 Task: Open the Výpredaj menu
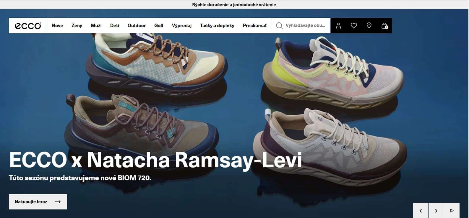click(182, 26)
